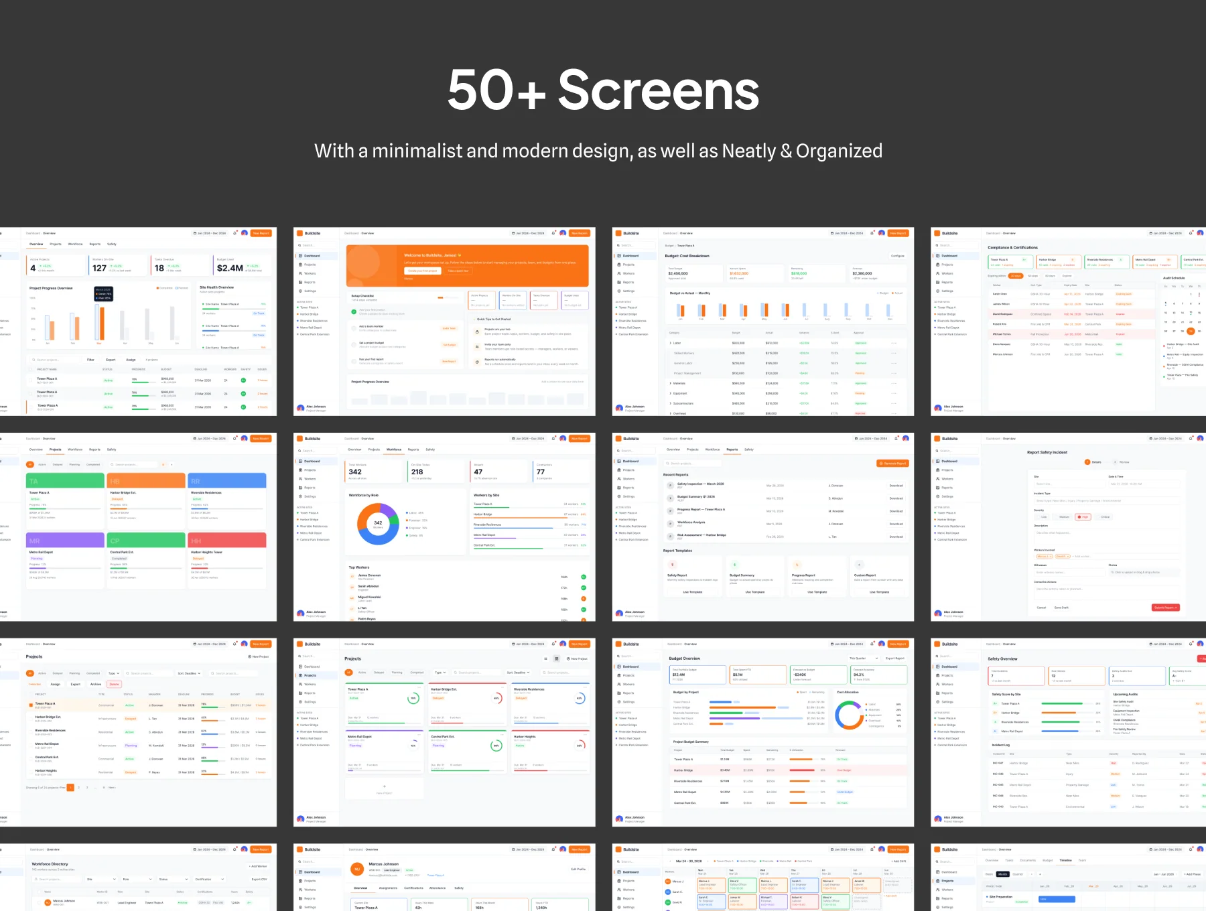Screen dimensions: 1206x911
Task: Open Status dropdown in Workforce Directory
Action: point(173,879)
